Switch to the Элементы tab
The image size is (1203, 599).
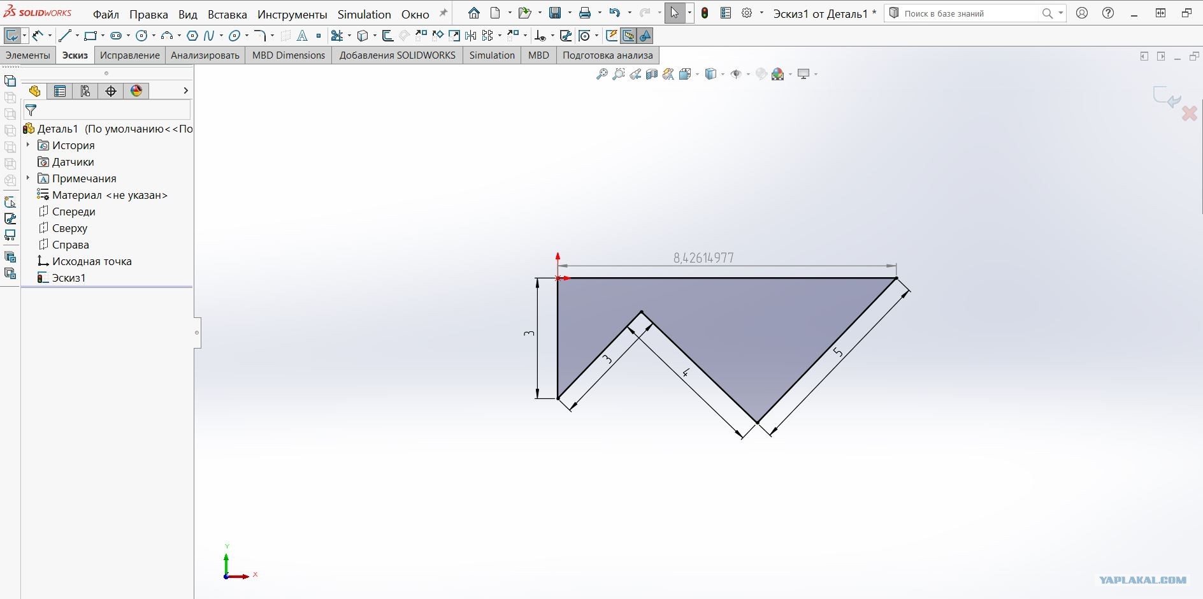[28, 55]
